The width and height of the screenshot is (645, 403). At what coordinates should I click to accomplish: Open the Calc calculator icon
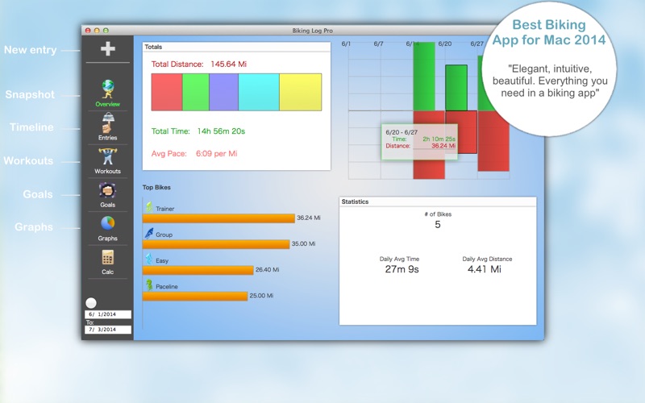pyautogui.click(x=108, y=257)
